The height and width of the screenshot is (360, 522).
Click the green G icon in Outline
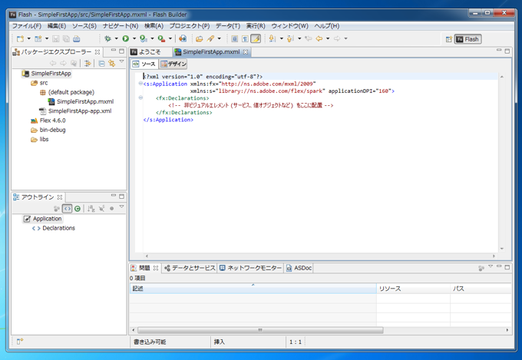coord(78,209)
